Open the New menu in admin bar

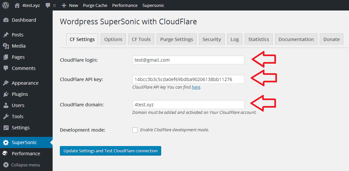(x=73, y=5)
